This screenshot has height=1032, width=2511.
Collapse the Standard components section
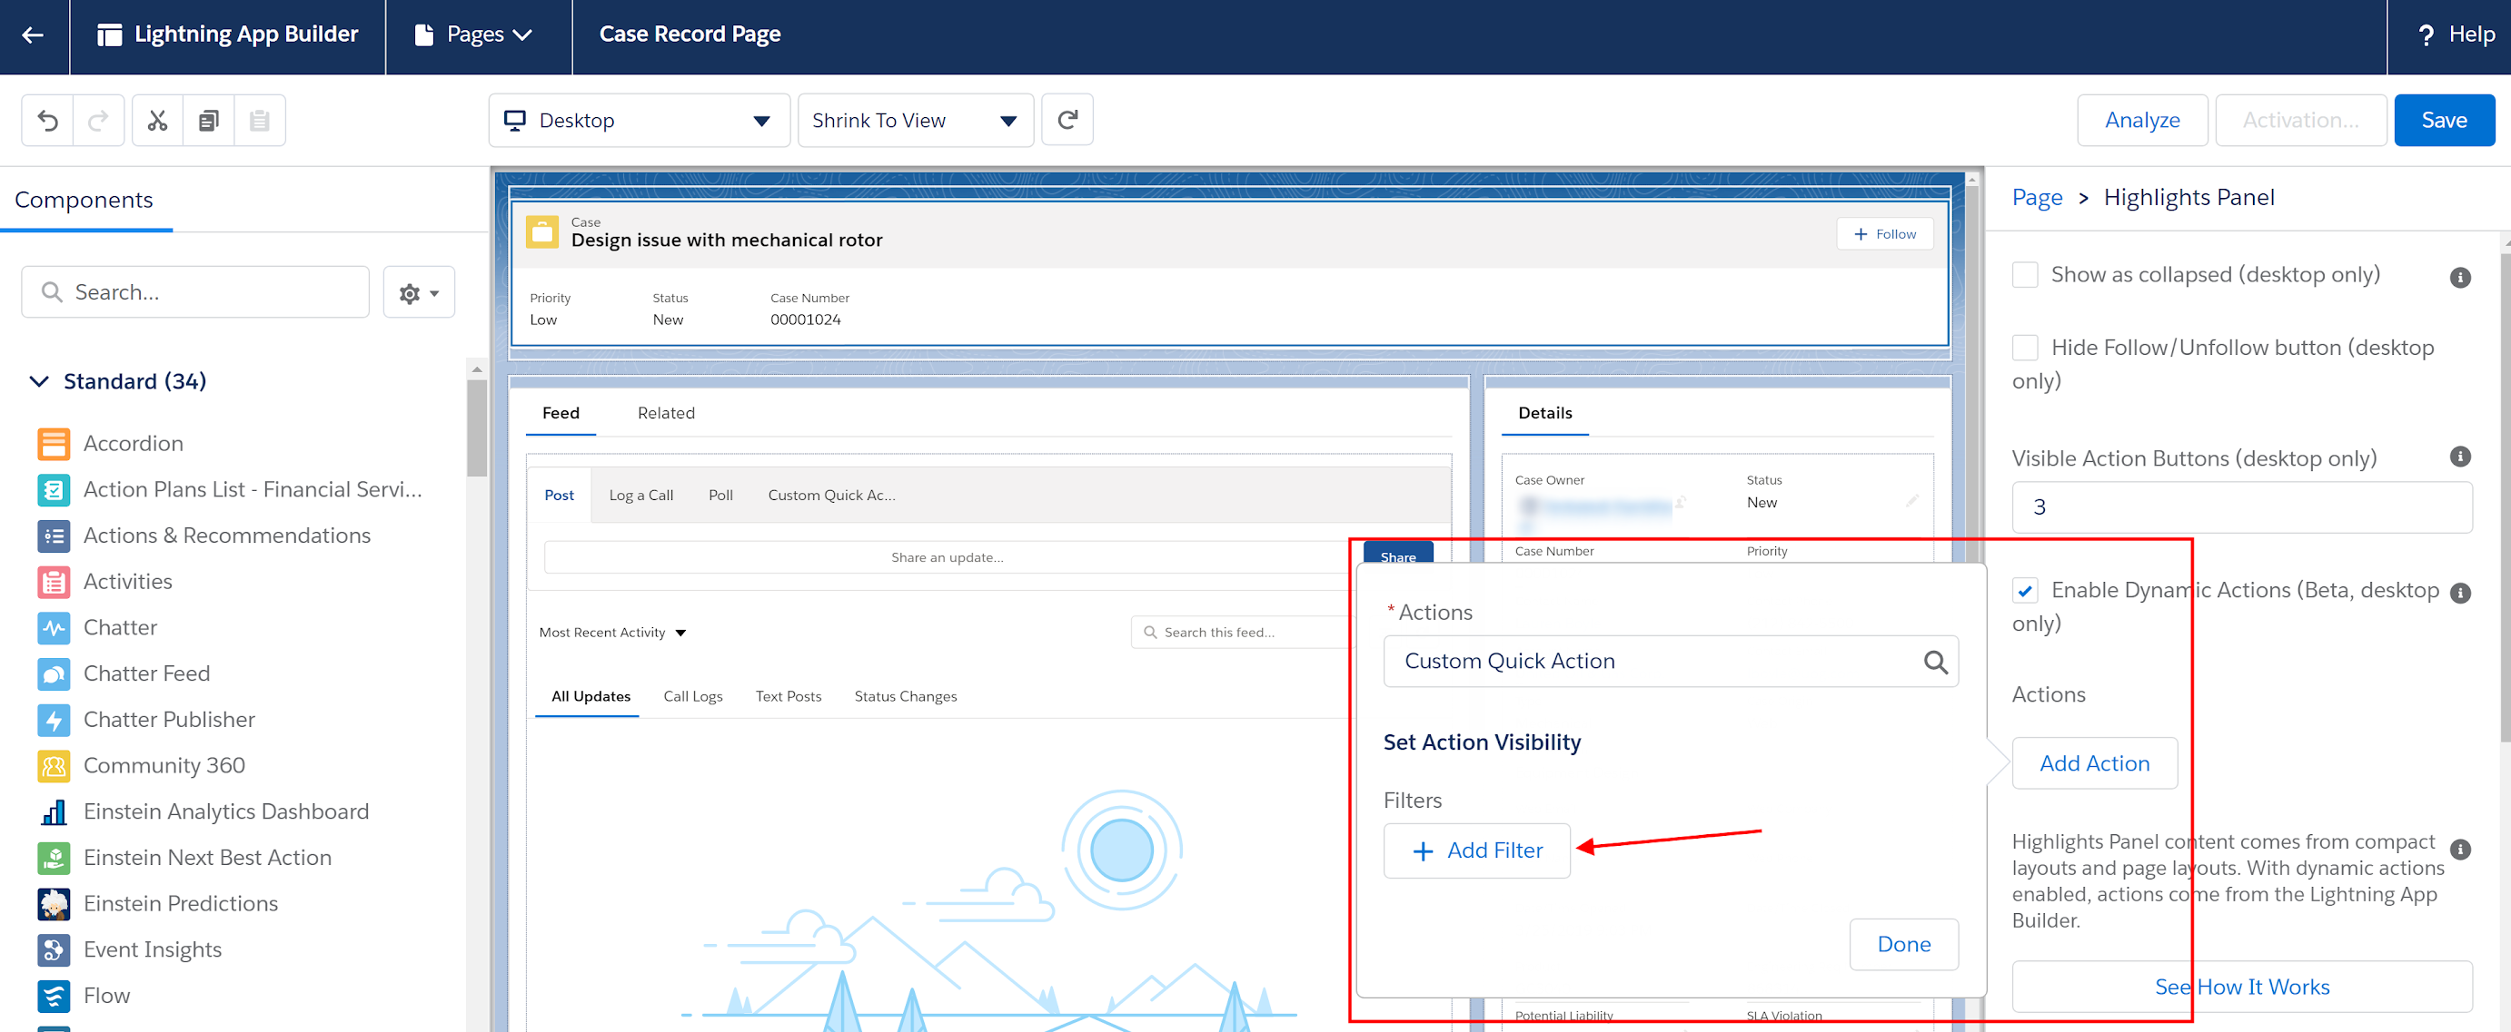(39, 380)
